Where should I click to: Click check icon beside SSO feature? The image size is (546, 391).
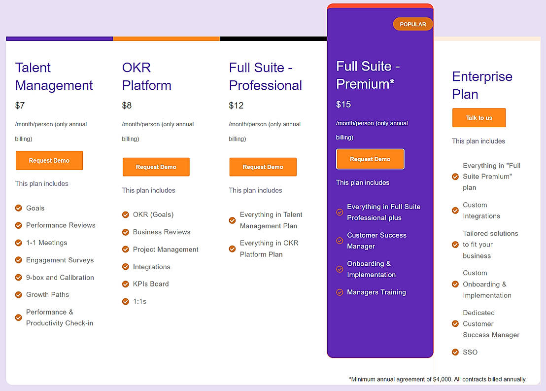(x=455, y=352)
